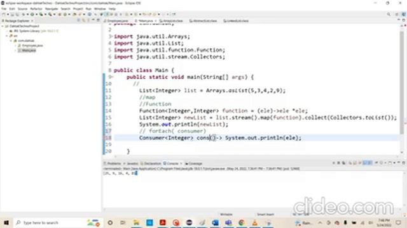Open the Coverage view tab
This screenshot has width=407, height=228.
point(193,163)
